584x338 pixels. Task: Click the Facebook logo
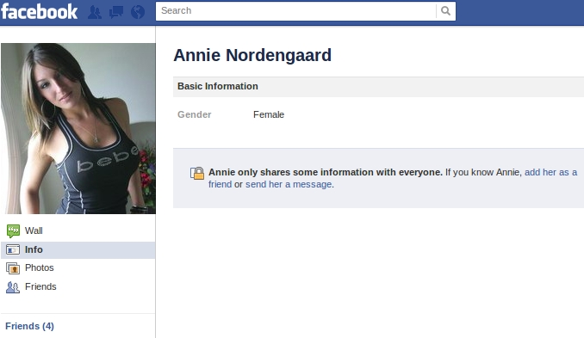click(39, 11)
